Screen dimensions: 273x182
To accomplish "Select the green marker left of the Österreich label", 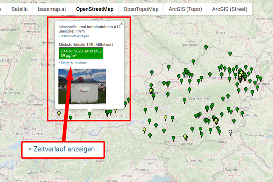I will [184, 101].
